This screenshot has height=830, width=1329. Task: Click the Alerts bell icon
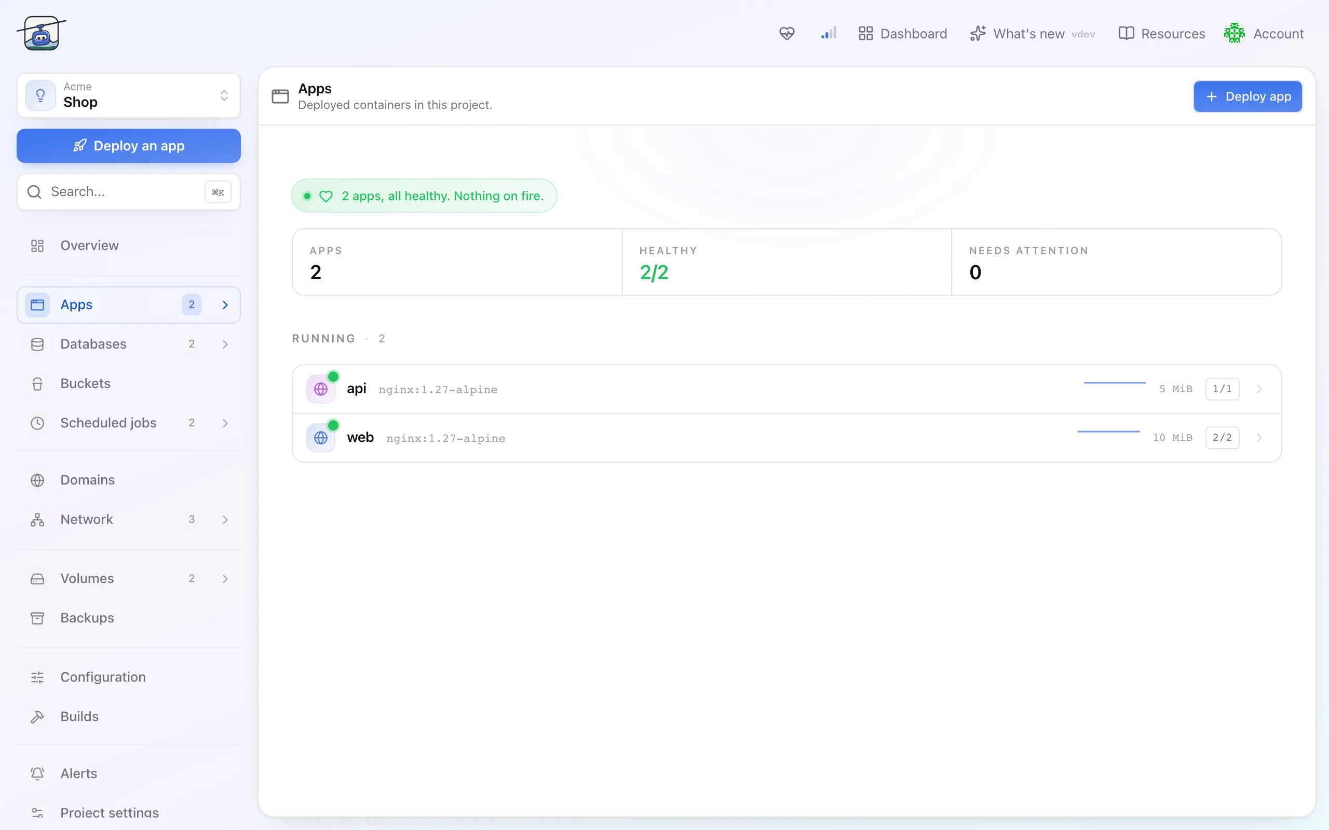tap(37, 773)
